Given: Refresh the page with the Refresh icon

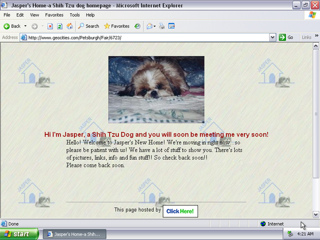Looking at the screenshot, I should [x=60, y=26].
